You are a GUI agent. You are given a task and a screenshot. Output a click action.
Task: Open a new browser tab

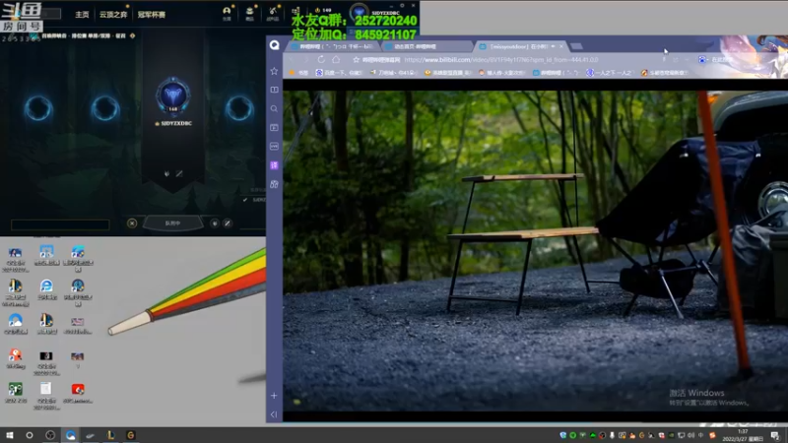pos(577,46)
